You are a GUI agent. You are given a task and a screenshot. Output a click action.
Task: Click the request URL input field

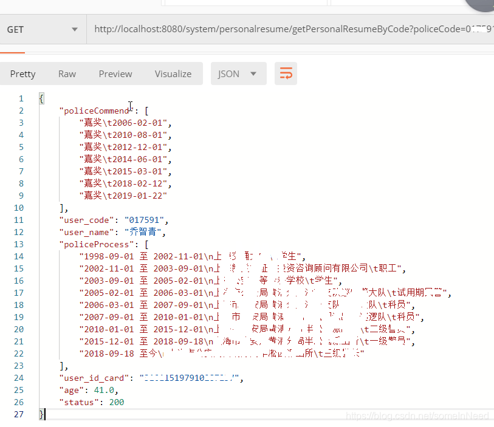[290, 29]
